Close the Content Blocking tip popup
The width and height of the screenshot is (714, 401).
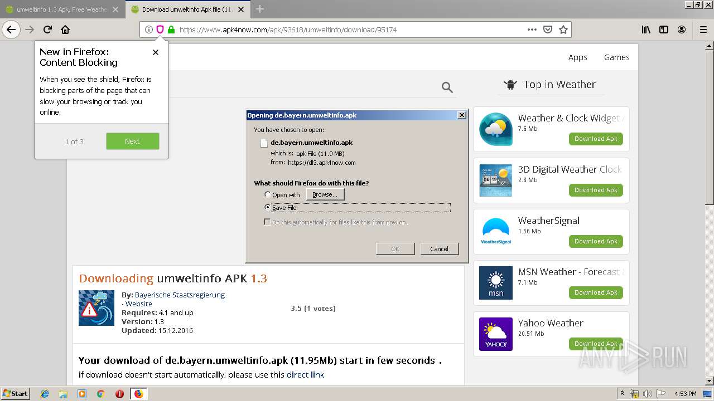(x=156, y=52)
